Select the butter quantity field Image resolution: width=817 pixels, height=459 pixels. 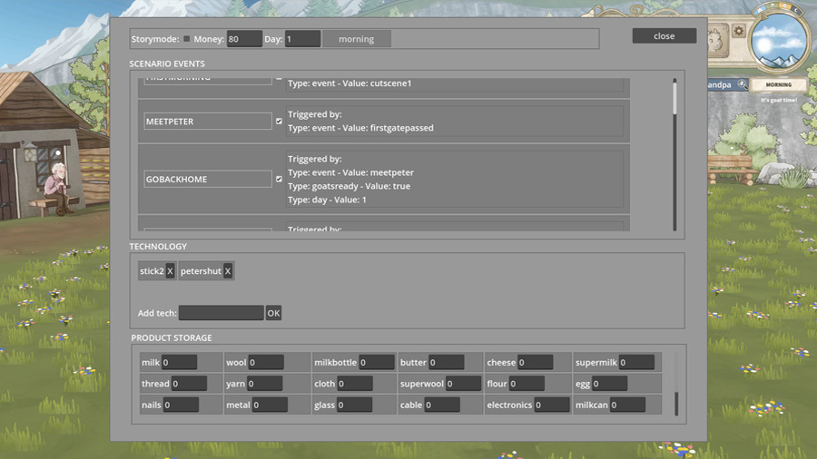tap(446, 362)
